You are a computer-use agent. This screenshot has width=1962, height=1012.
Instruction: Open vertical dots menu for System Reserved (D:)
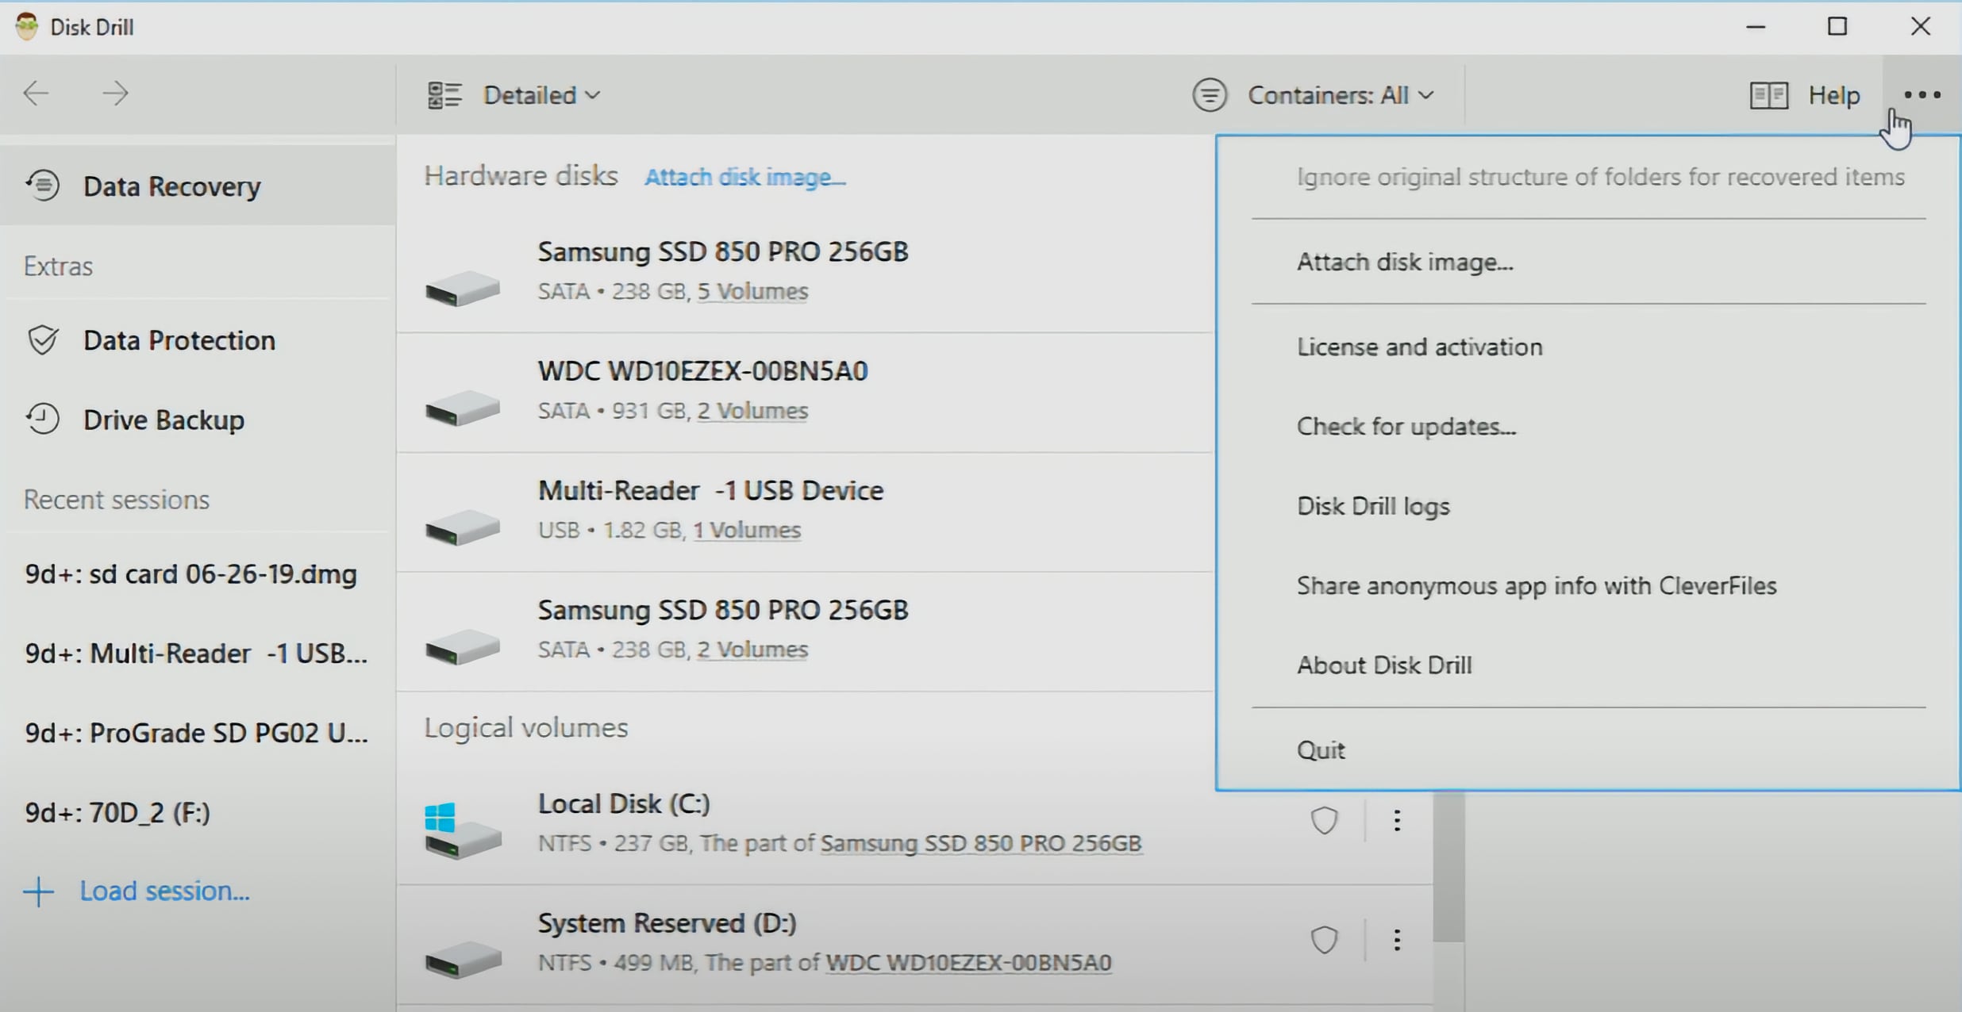click(1397, 941)
